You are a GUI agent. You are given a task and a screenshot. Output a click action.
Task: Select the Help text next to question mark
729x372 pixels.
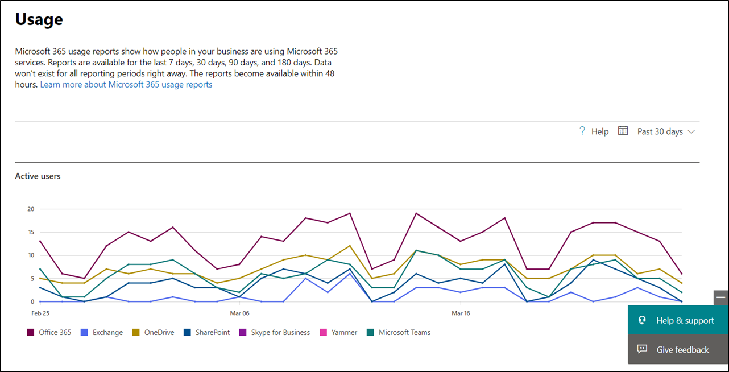coord(599,131)
